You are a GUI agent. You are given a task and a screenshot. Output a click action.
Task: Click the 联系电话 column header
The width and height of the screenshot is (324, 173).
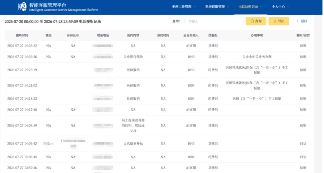[x=103, y=35]
